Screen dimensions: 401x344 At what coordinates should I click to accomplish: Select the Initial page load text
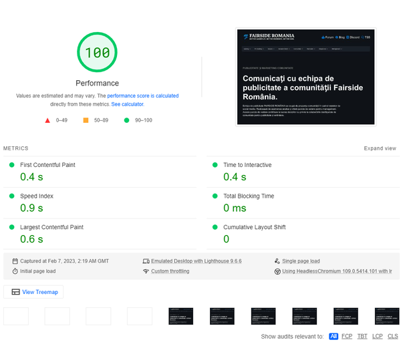click(38, 271)
